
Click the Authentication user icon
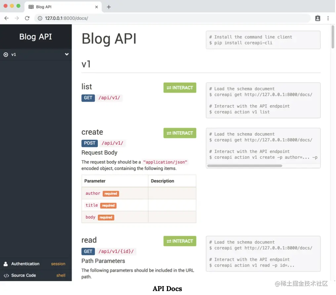[6, 264]
